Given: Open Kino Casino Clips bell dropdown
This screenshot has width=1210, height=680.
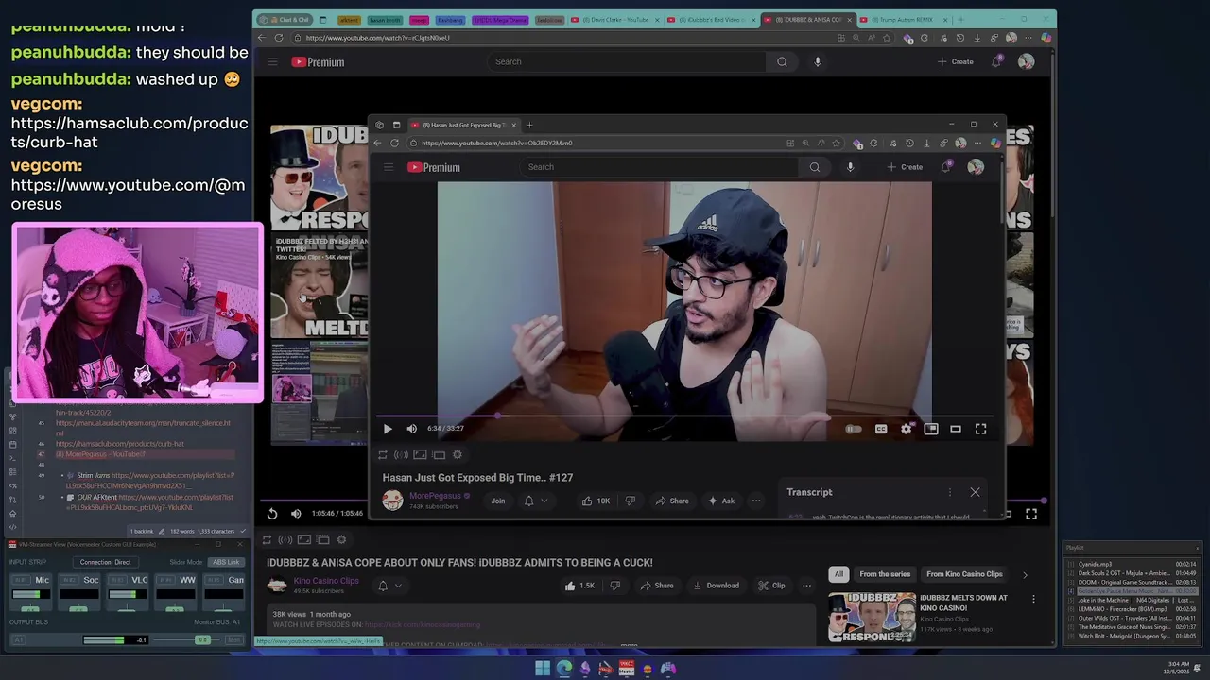Looking at the screenshot, I should click(389, 586).
